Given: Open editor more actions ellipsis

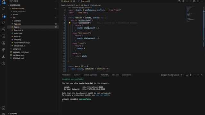Looking at the screenshot, I should [202, 1].
